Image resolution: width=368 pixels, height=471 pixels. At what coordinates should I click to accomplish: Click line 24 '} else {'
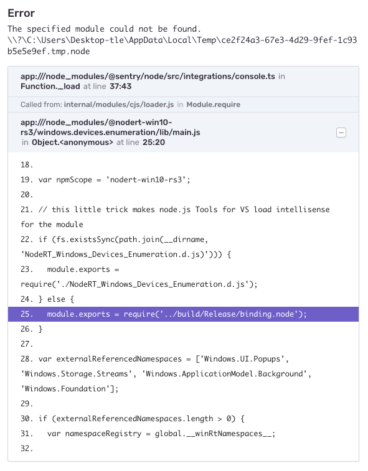click(x=47, y=299)
